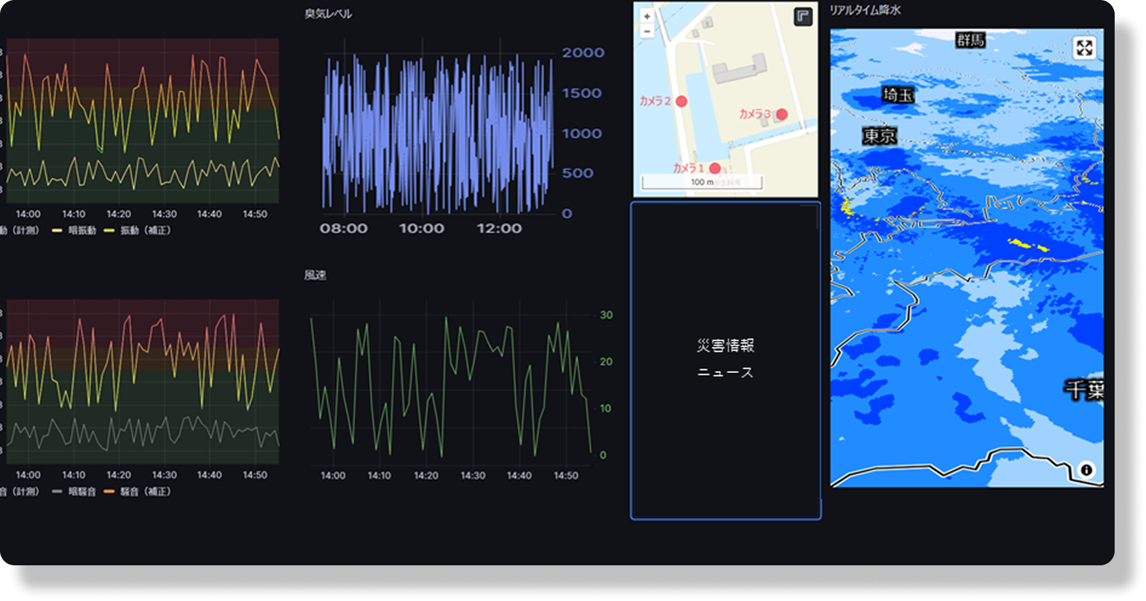Select the カメラ 1 red marker
The height and width of the screenshot is (601, 1146).
715,168
